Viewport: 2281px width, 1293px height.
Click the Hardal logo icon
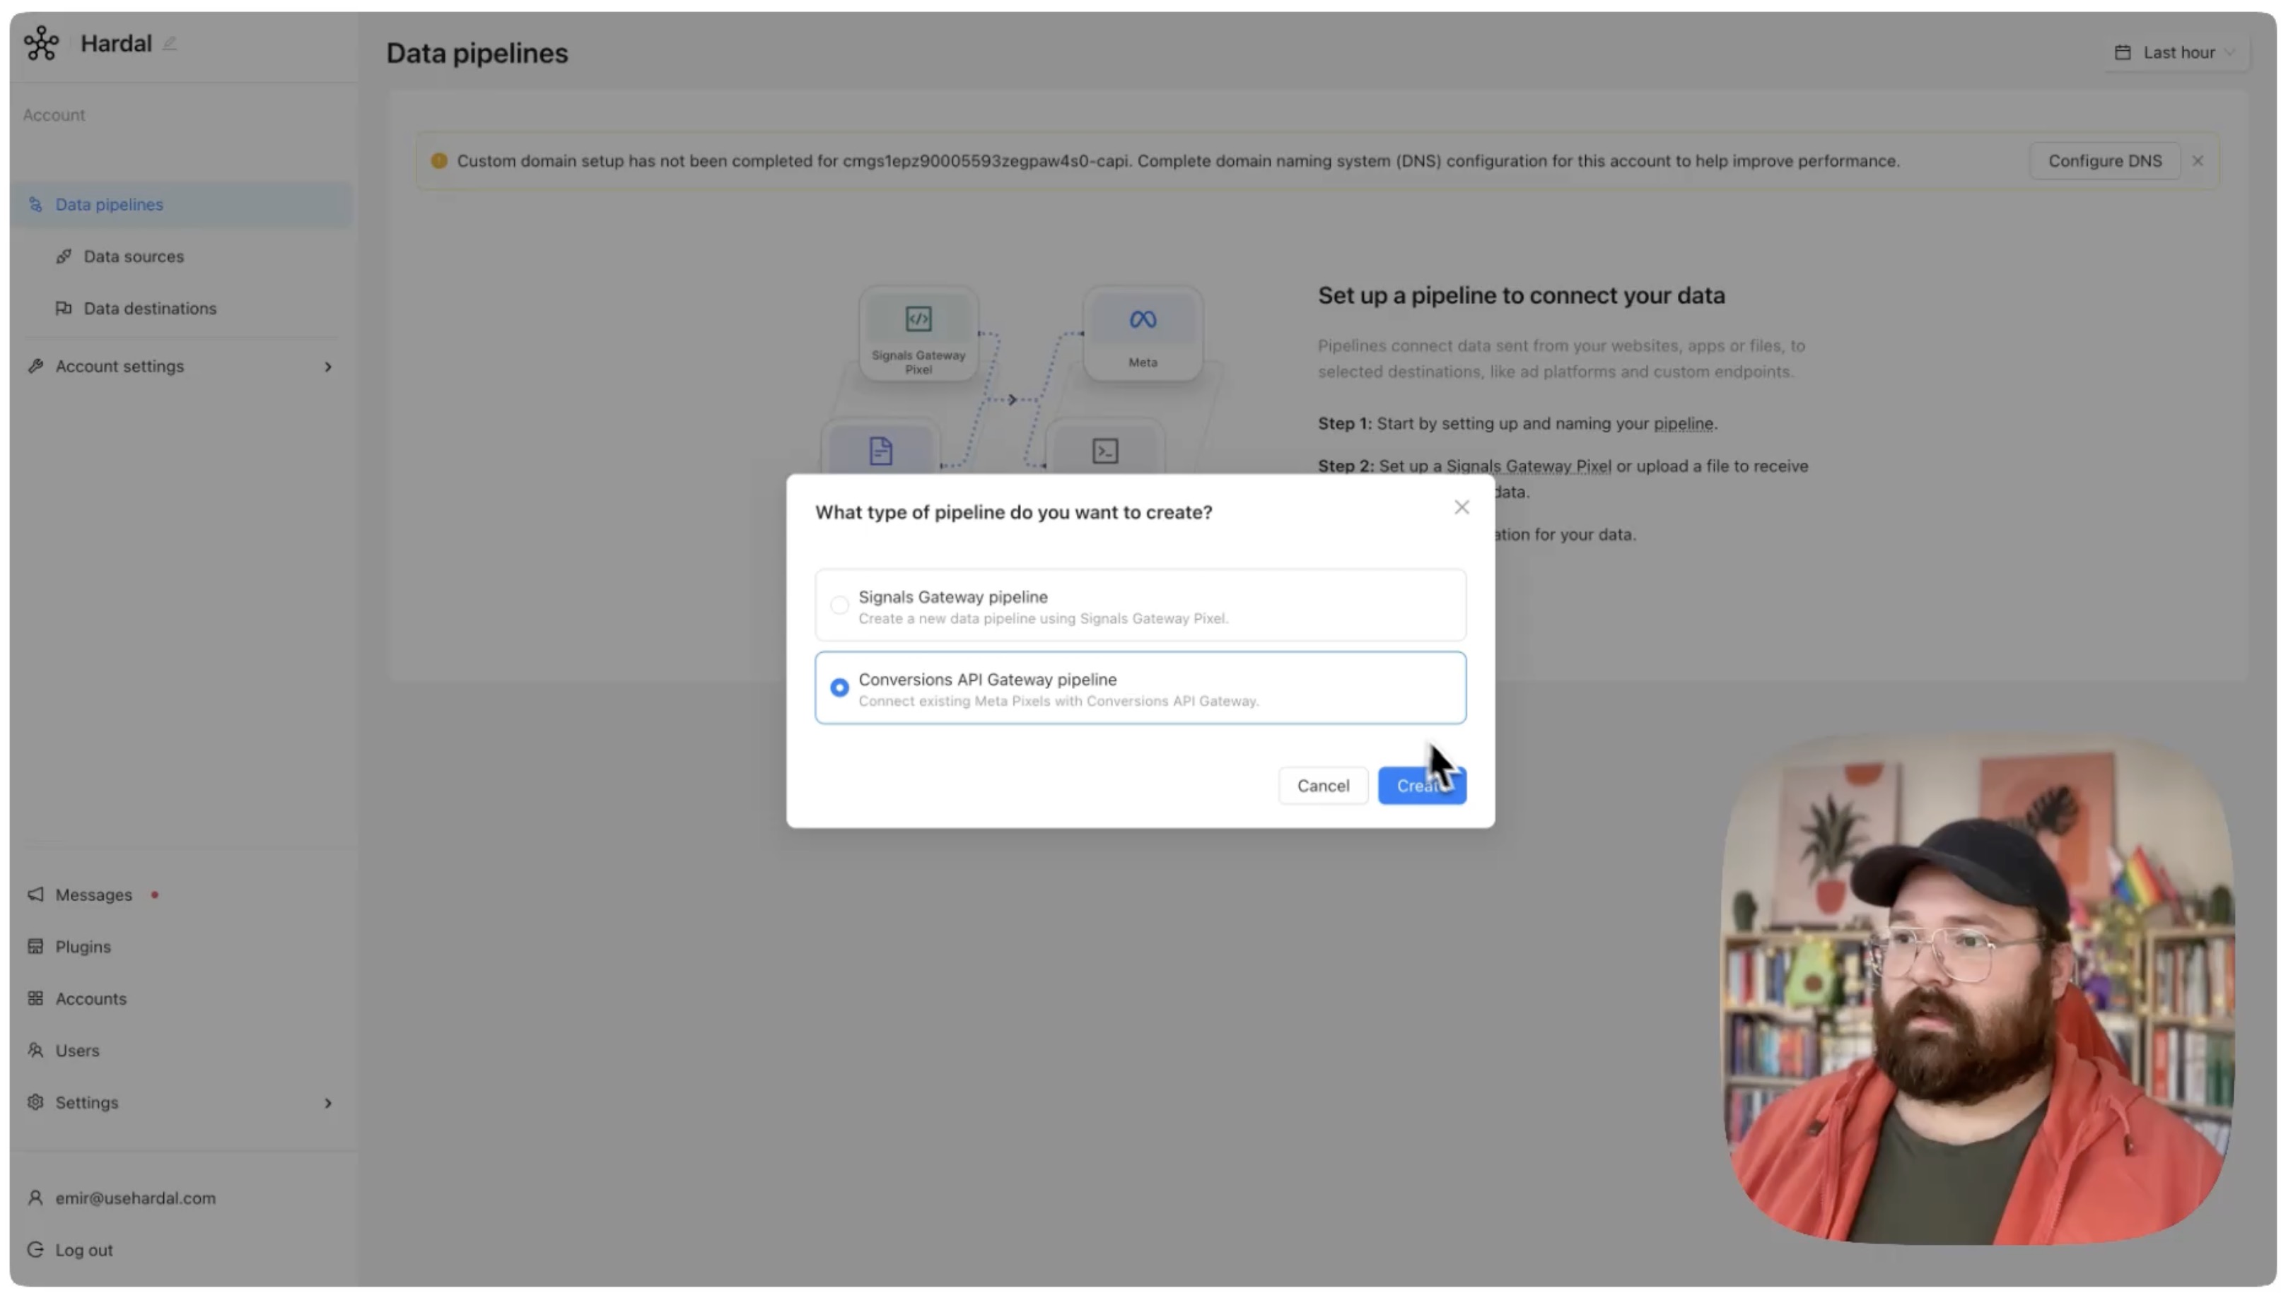click(41, 42)
